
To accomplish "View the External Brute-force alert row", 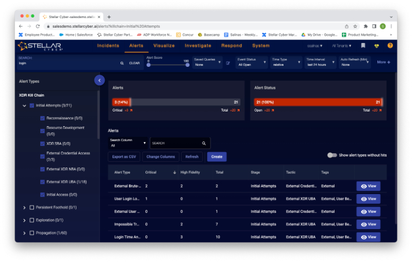I will pyautogui.click(x=368, y=186).
